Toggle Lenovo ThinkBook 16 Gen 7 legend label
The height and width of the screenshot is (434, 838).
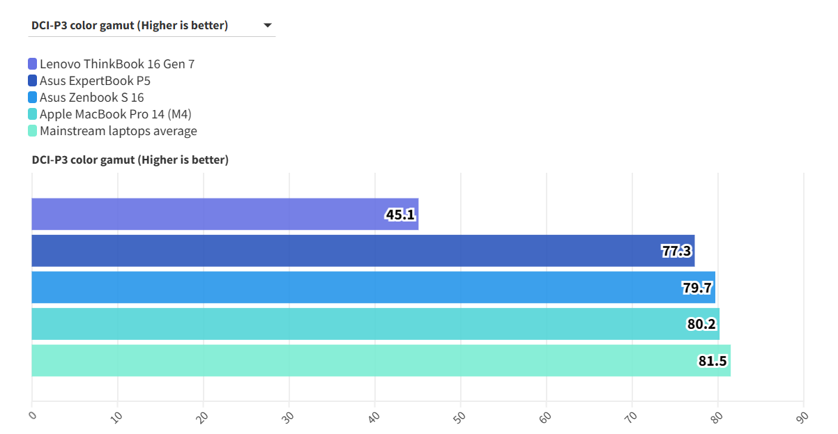(116, 64)
